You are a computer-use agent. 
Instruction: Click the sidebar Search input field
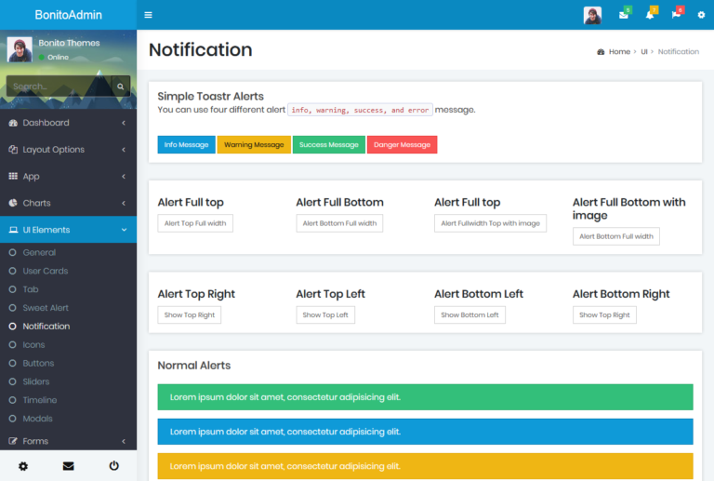click(x=58, y=87)
